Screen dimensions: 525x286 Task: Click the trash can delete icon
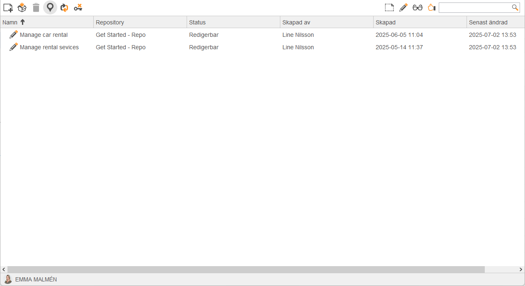coord(36,7)
